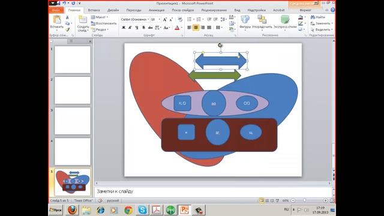This screenshot has height=216, width=384.
Task: Toggle Strikethrough (abc) formatting
Action: [x=150, y=28]
